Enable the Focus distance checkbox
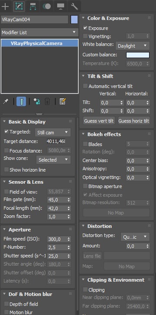 click(x=6, y=150)
